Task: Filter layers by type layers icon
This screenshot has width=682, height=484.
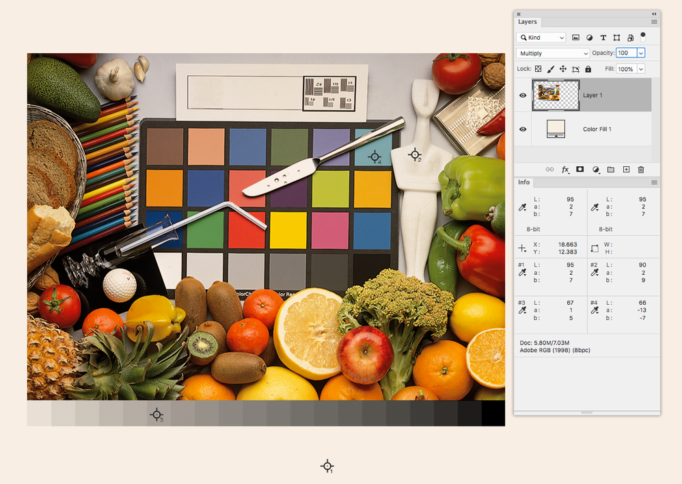Action: coord(603,38)
